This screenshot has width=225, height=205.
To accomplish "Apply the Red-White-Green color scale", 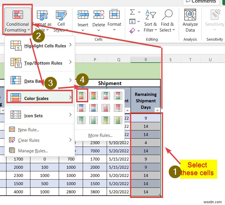I will (118, 96).
